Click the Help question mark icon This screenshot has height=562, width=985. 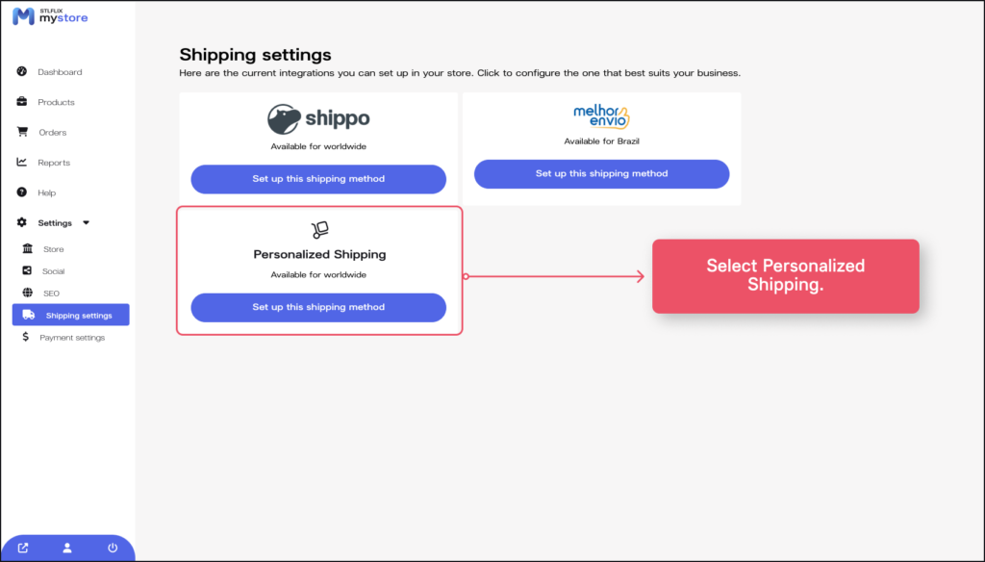[x=22, y=192]
